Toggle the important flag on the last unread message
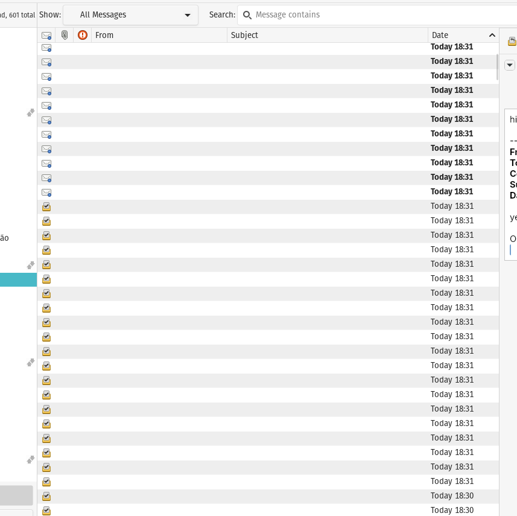This screenshot has height=516, width=517. pyautogui.click(x=83, y=192)
